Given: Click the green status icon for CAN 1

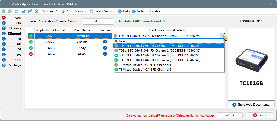Looking at the screenshot, I should click(x=31, y=36).
